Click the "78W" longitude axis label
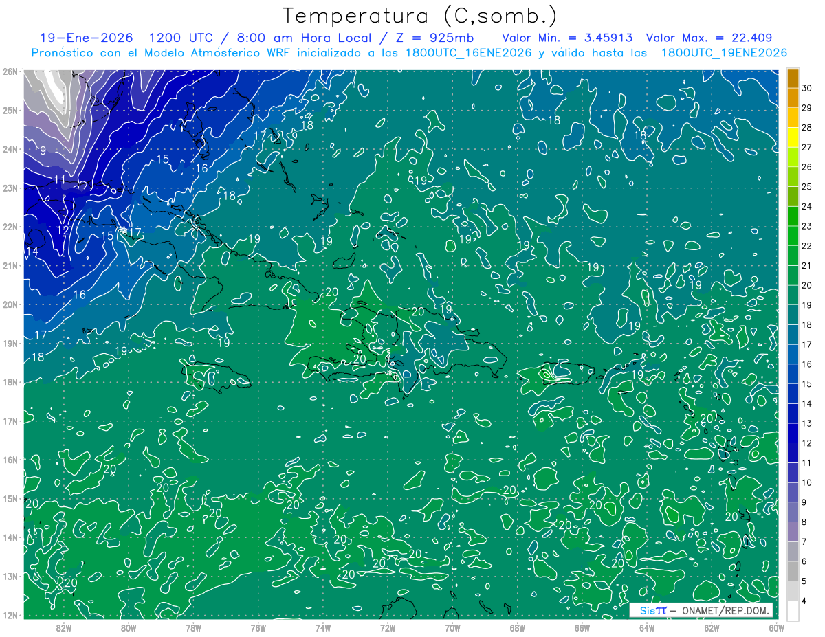Viewport: 825px width, 637px height. click(x=193, y=627)
